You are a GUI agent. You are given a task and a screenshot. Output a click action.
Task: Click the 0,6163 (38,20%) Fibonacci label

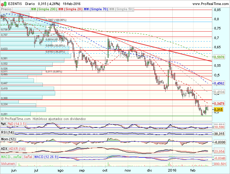coord(55,52)
